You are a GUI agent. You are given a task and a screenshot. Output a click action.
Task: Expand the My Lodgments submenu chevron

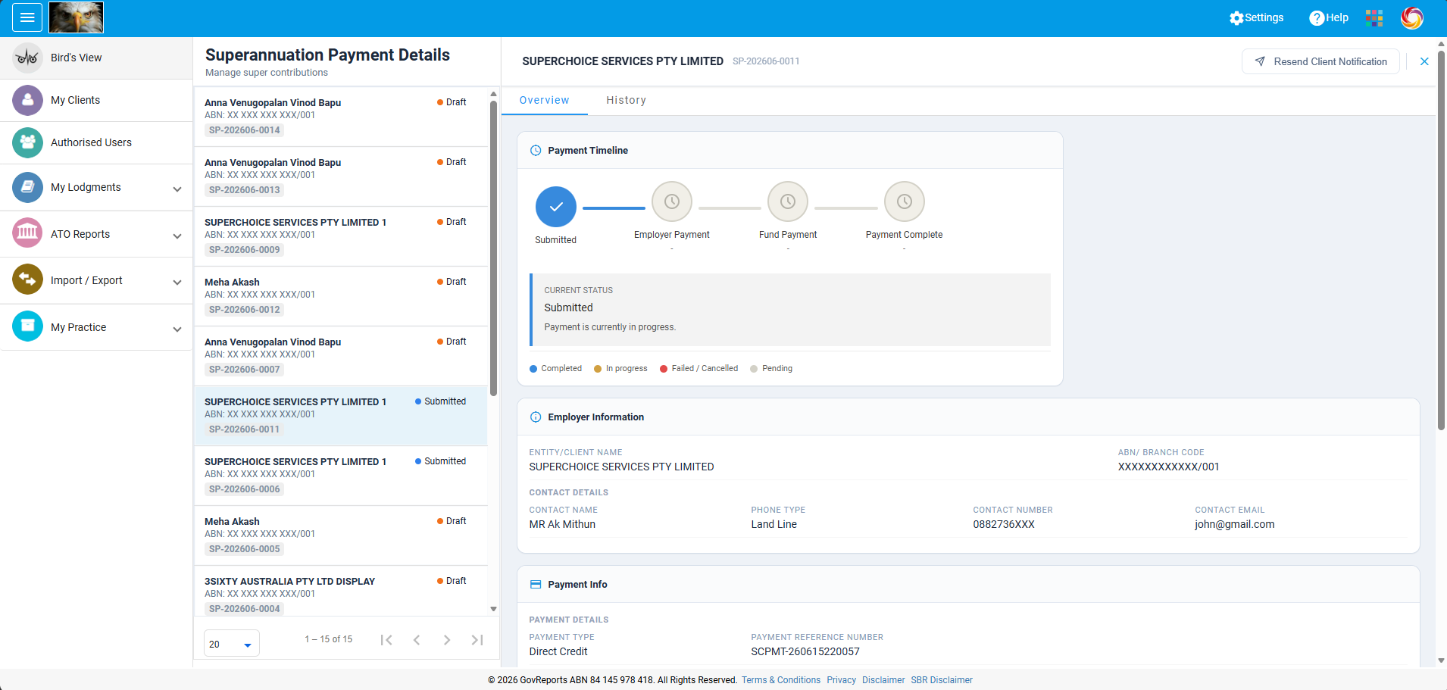(177, 189)
